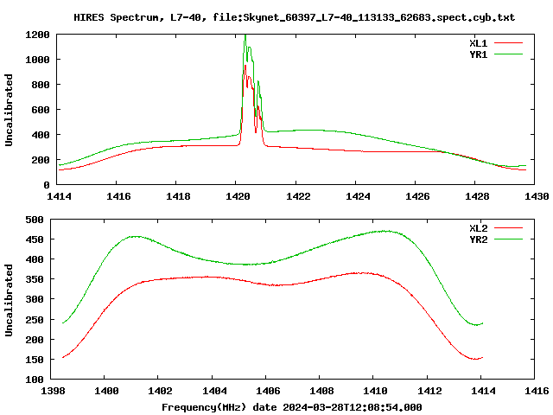
Task: Select the XL1 legend label
Action: click(478, 43)
